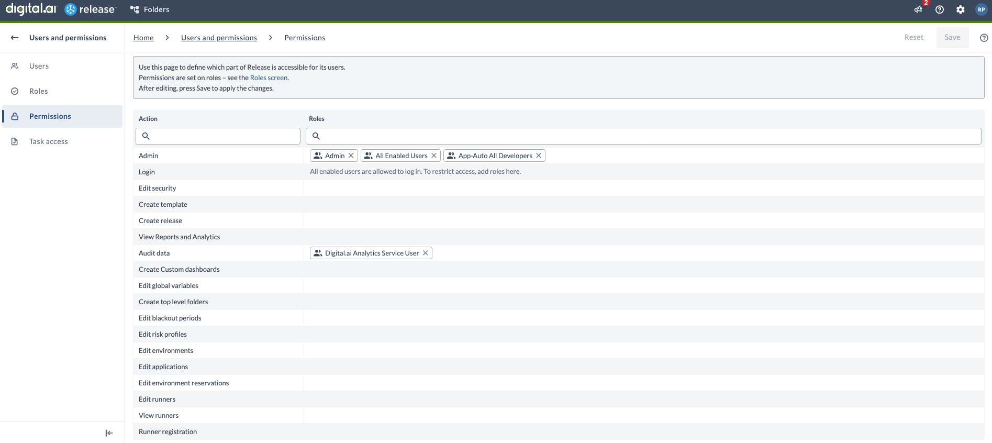Click the Create template roles cell
The image size is (992, 443).
[644, 204]
